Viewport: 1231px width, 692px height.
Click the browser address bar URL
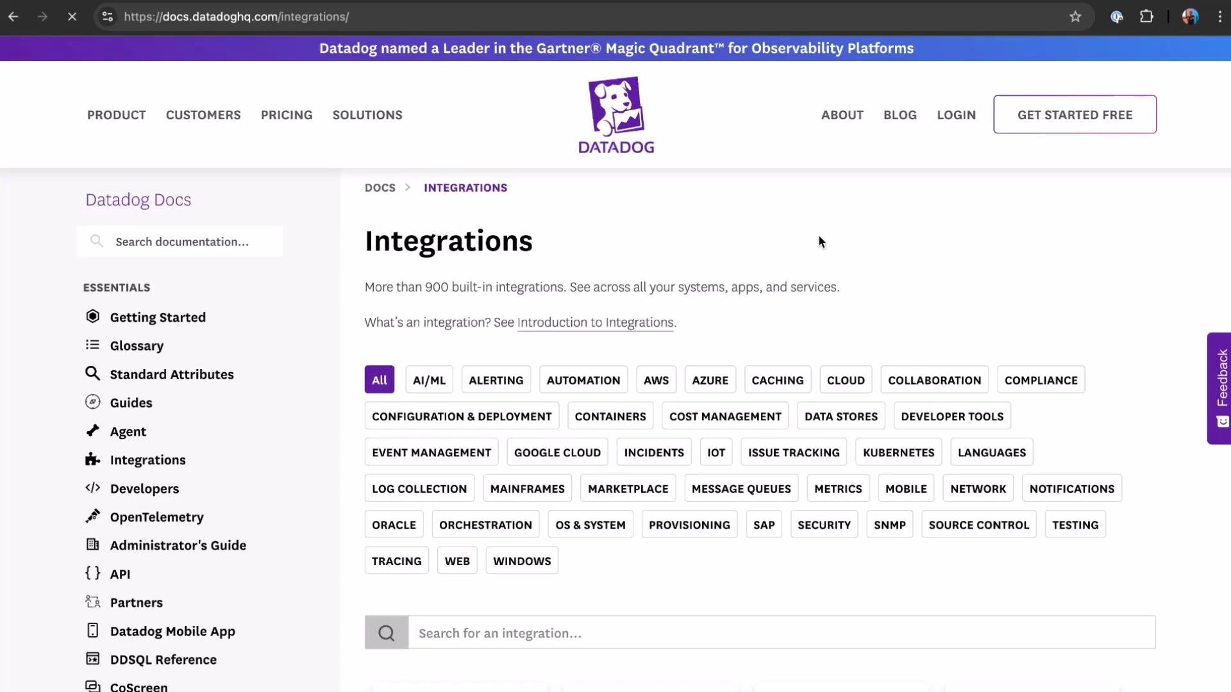(237, 17)
